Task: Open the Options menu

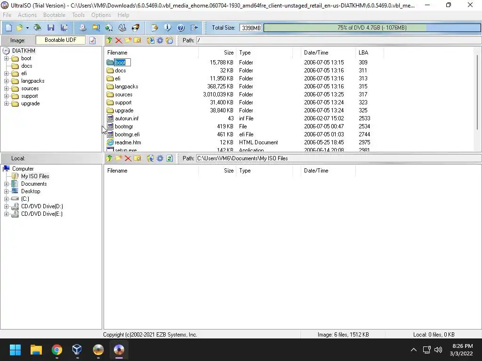Action: tap(101, 15)
